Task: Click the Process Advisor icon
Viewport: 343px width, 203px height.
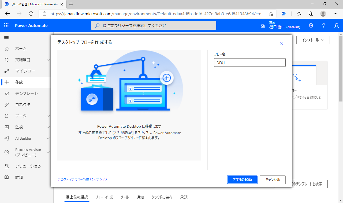Action: [x=7, y=152]
